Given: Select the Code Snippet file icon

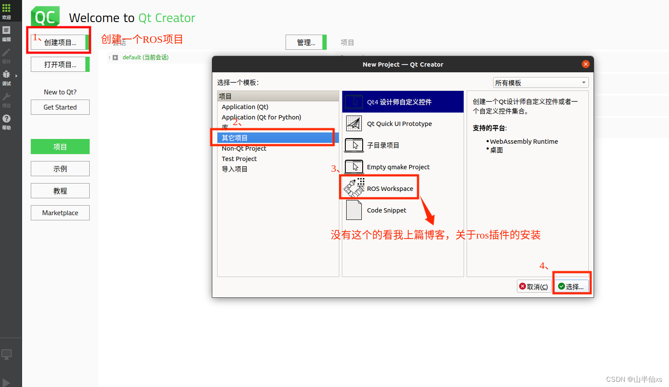Looking at the screenshot, I should pos(354,210).
